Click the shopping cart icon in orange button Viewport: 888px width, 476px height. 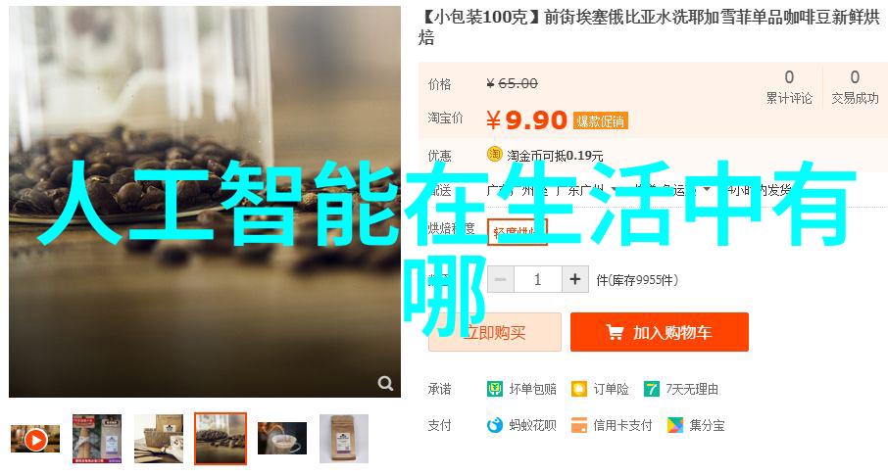(615, 332)
